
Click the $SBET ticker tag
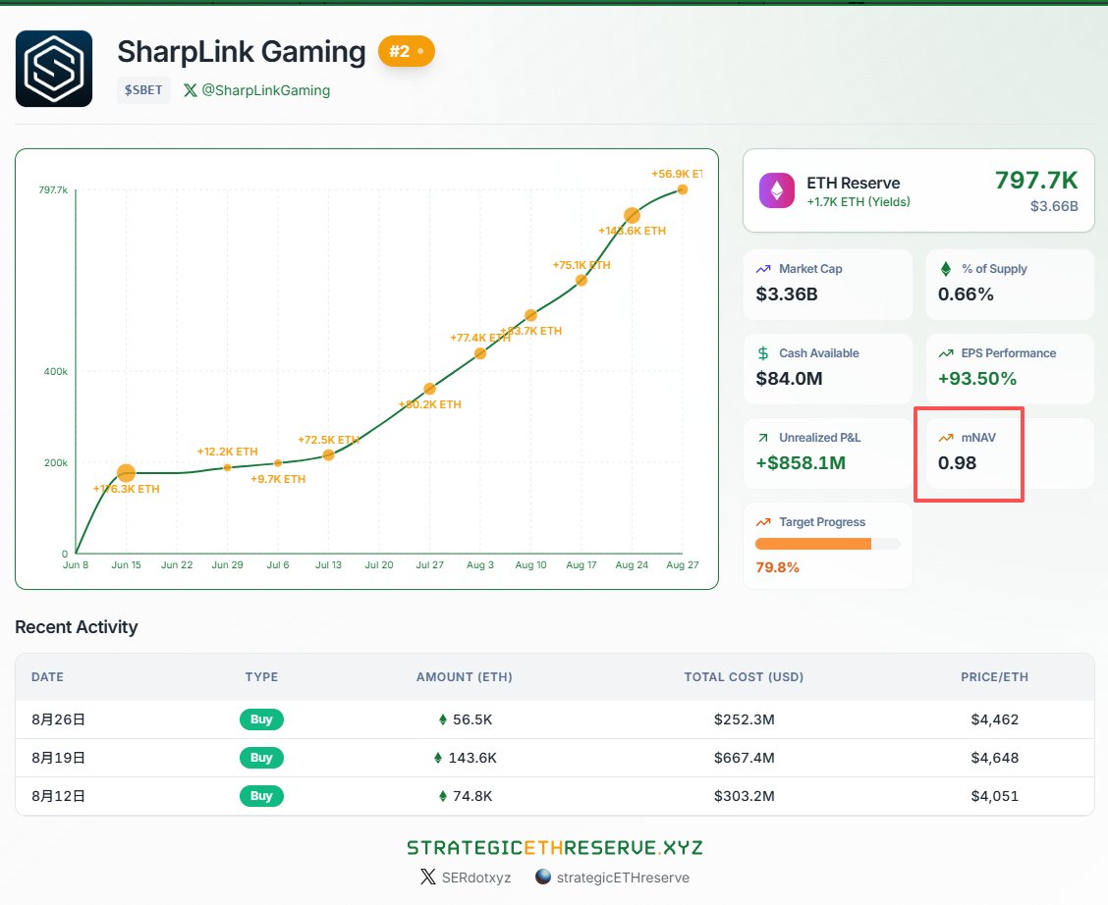coord(143,90)
